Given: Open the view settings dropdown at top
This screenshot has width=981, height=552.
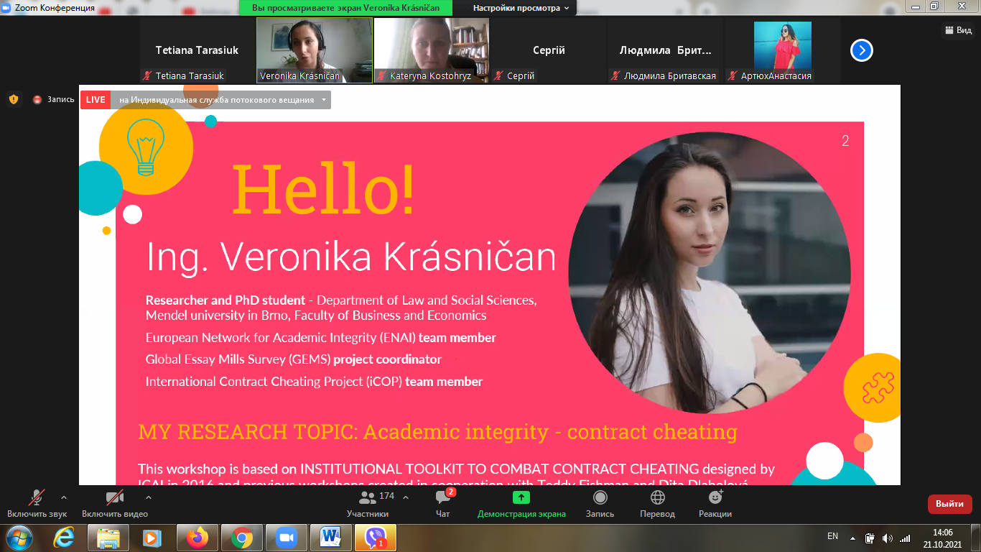Looking at the screenshot, I should [x=521, y=8].
